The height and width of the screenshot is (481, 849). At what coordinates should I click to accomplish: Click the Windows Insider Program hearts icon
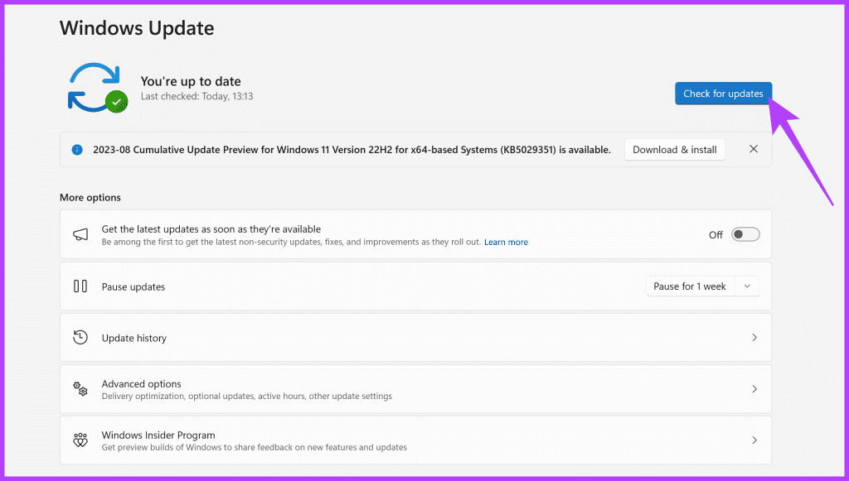(x=80, y=440)
